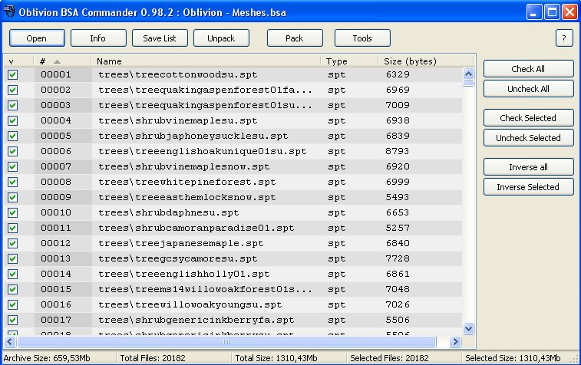Click Save List button
Screen dimensions: 581x365
tap(160, 38)
